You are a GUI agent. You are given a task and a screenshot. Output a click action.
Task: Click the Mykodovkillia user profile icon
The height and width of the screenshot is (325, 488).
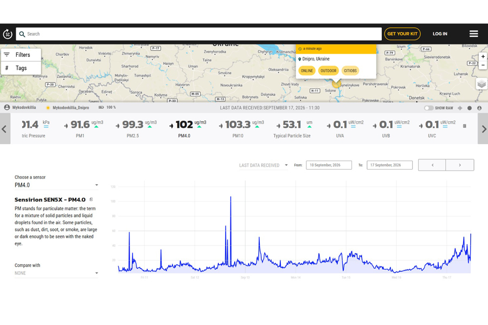tap(7, 107)
